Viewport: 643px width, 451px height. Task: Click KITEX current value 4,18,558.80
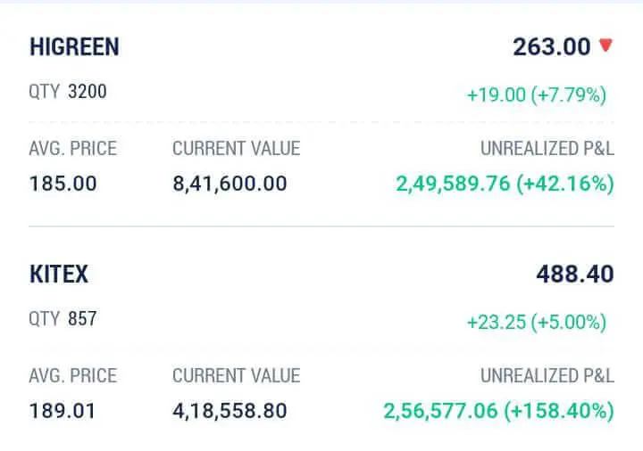[x=230, y=412]
